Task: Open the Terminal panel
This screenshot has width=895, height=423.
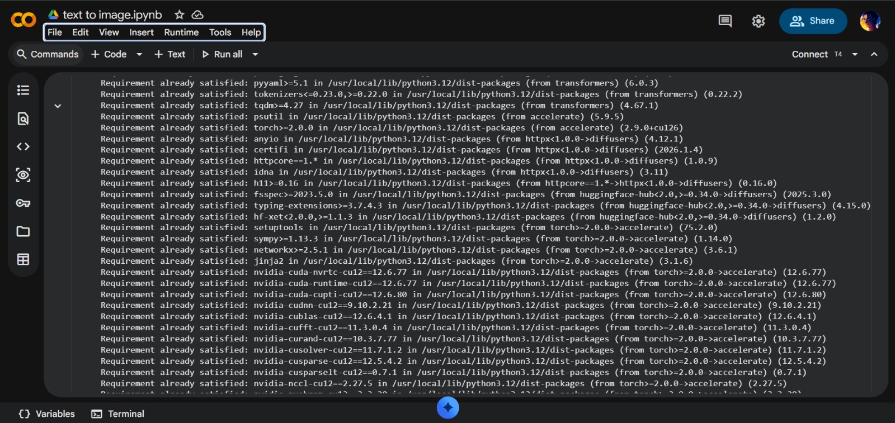Action: click(118, 414)
